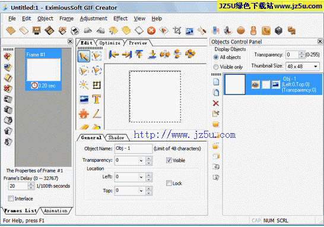The image size is (324, 227).
Task: Click the align right arrow icon
Action: click(126, 54)
